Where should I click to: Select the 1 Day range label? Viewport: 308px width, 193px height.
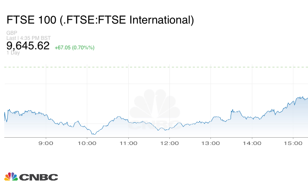click(x=13, y=53)
